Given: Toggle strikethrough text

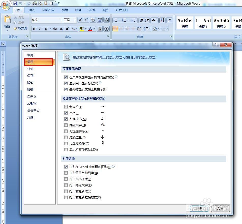Looking at the screenshot, I should 55,29.
